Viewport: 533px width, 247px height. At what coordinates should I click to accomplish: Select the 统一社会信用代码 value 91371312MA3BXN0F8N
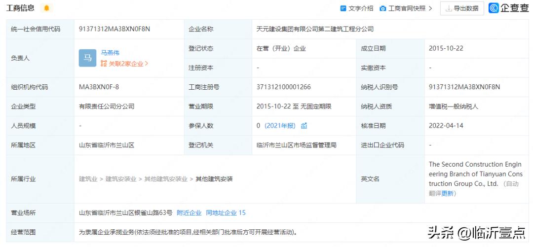click(114, 29)
